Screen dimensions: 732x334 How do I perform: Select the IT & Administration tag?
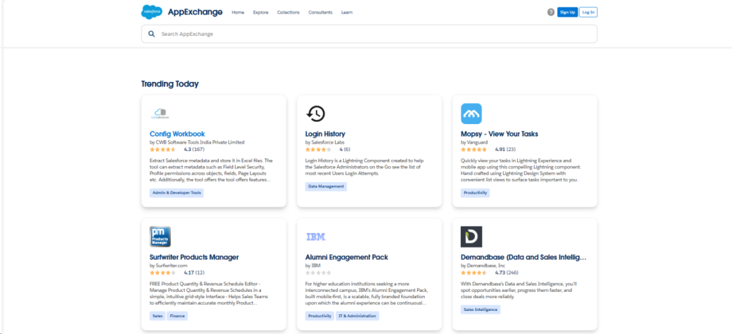(x=358, y=316)
